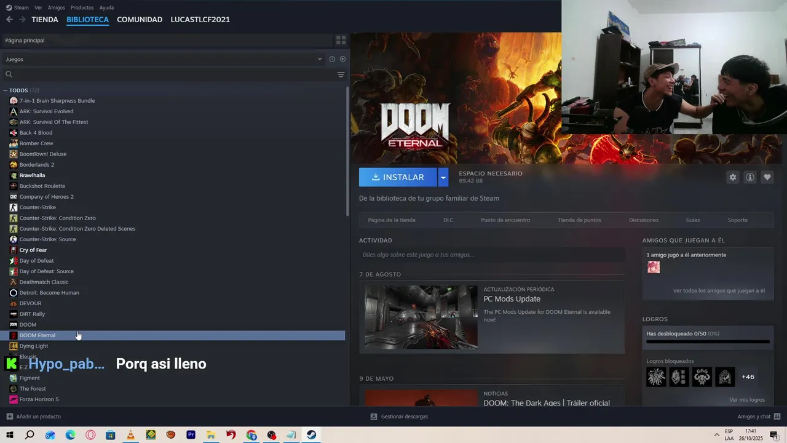Open Windows Start menu
The width and height of the screenshot is (787, 443).
pos(10,435)
